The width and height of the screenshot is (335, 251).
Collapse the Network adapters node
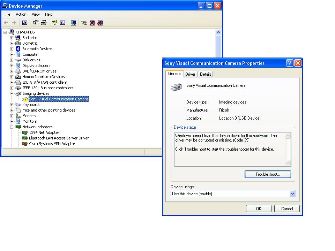(x=11, y=127)
